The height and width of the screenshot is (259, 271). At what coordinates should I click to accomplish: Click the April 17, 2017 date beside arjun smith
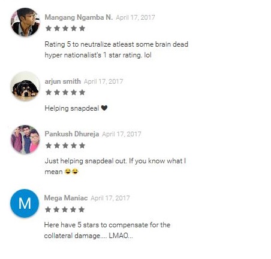[x=103, y=81]
